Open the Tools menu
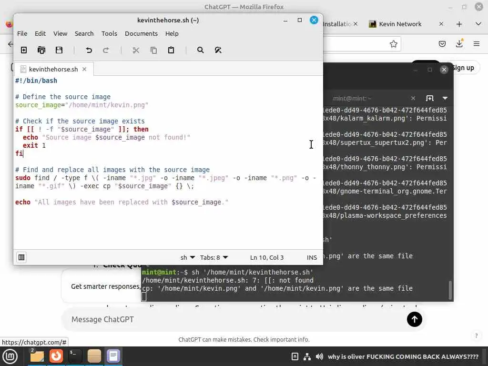The image size is (488, 366). 109,34
